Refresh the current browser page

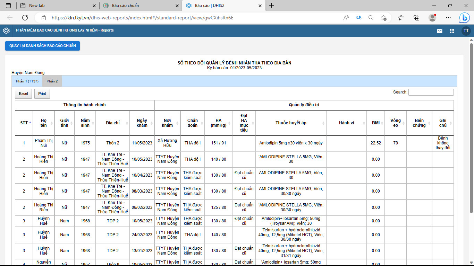click(25, 18)
